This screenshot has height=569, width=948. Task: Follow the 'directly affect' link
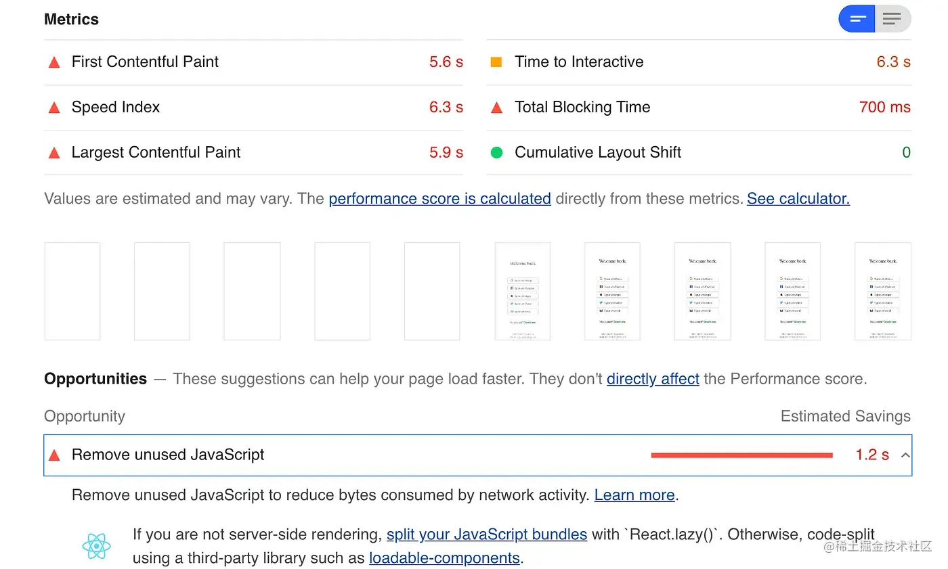point(652,379)
